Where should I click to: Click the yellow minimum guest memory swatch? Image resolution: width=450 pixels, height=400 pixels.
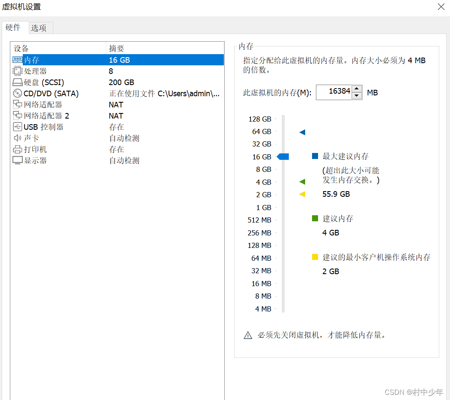[315, 257]
